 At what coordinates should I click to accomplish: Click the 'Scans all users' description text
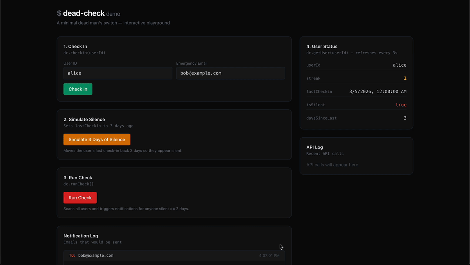pyautogui.click(x=126, y=209)
